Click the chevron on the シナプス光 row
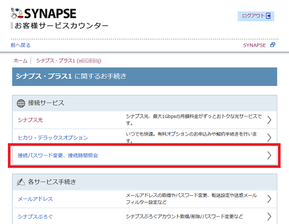The image size is (289, 224). pos(269,120)
